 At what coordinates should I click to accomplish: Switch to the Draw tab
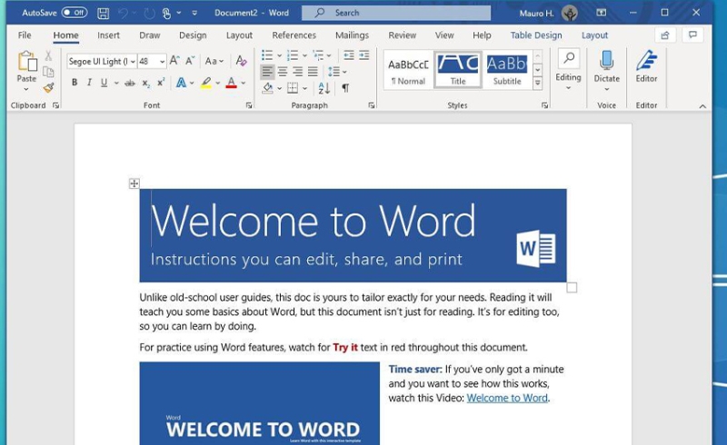(x=149, y=35)
